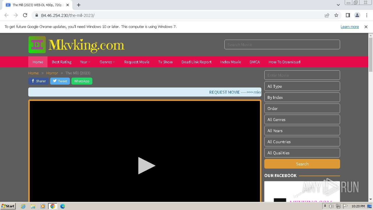The height and width of the screenshot is (210, 373).
Task: Click the Action Center flag icon
Action: (x=345, y=206)
